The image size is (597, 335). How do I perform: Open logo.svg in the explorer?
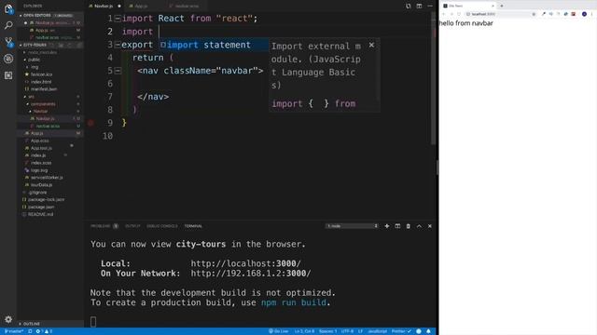(39, 170)
